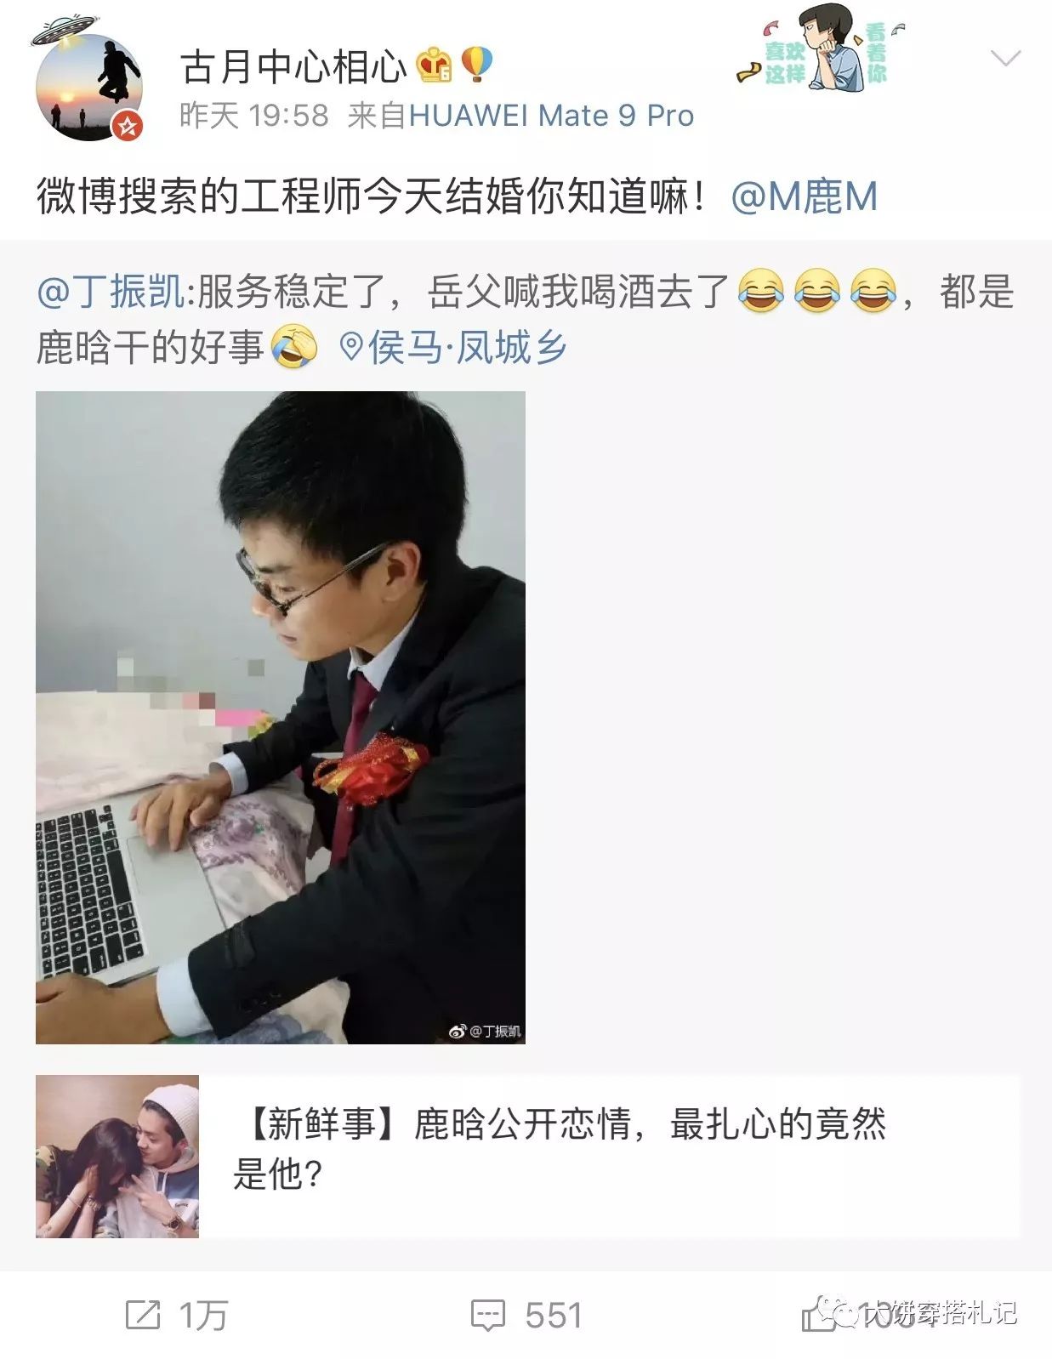Open the @M鹿M mention link

[804, 197]
